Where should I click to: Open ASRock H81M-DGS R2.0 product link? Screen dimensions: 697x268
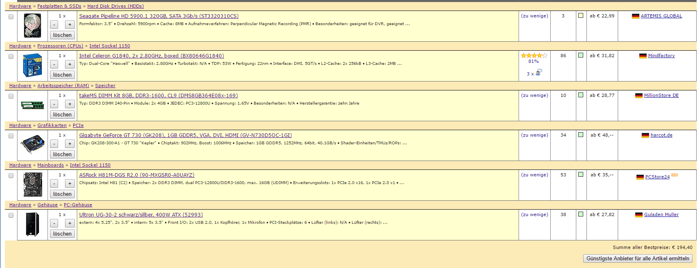(137, 175)
